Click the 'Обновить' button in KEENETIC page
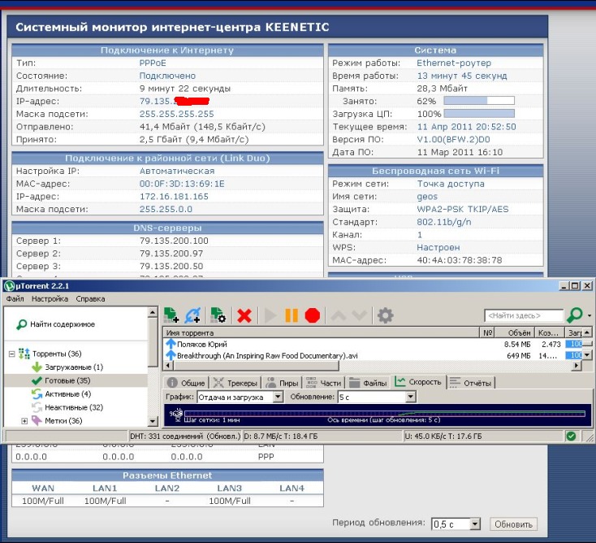Viewport: 596px width, 543px height. tap(513, 524)
